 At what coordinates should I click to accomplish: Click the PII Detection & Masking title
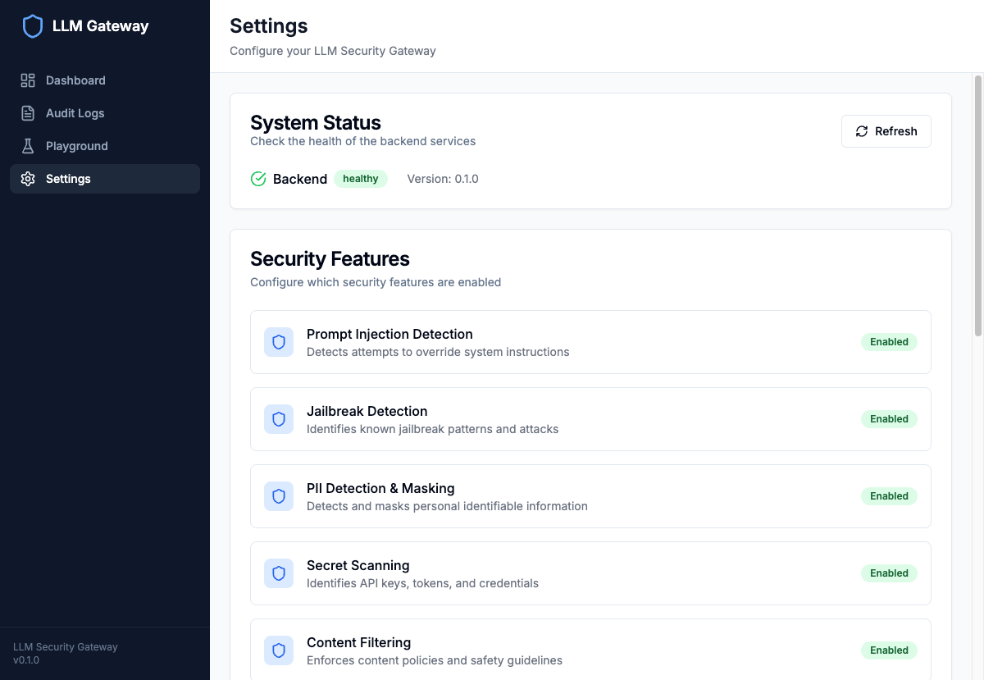(380, 488)
